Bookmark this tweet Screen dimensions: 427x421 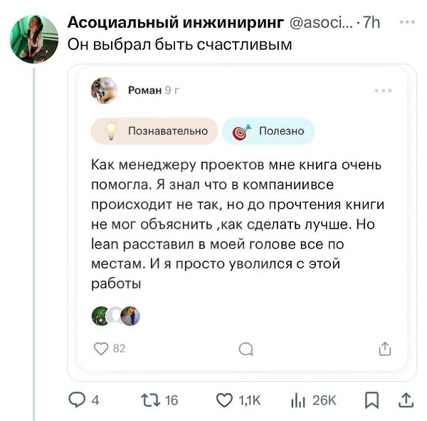coord(371,400)
